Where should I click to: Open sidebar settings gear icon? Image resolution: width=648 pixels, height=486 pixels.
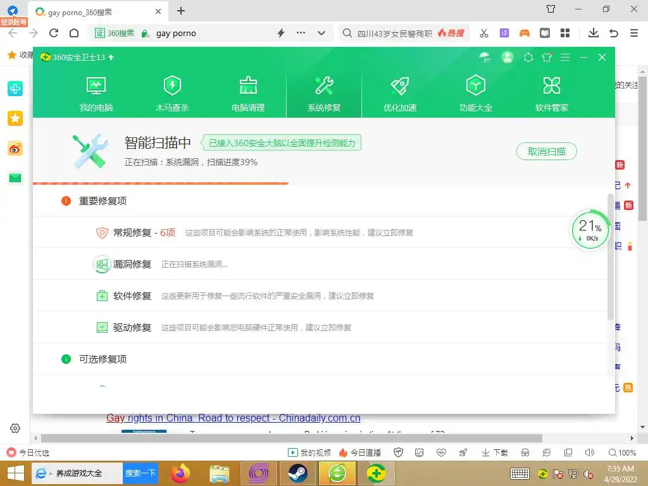click(15, 428)
